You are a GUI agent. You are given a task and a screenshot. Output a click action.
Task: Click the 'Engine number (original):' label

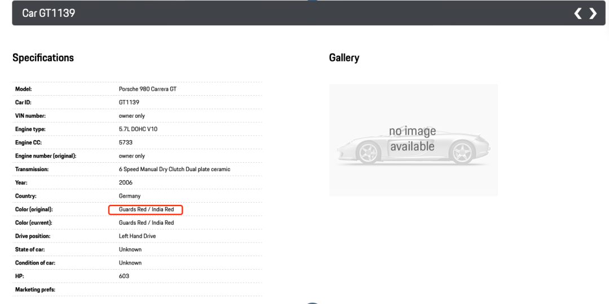point(46,156)
